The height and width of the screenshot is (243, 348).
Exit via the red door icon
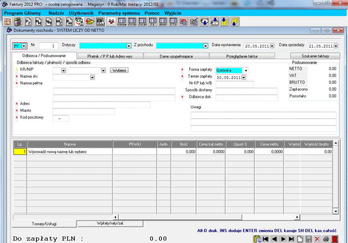335,239
